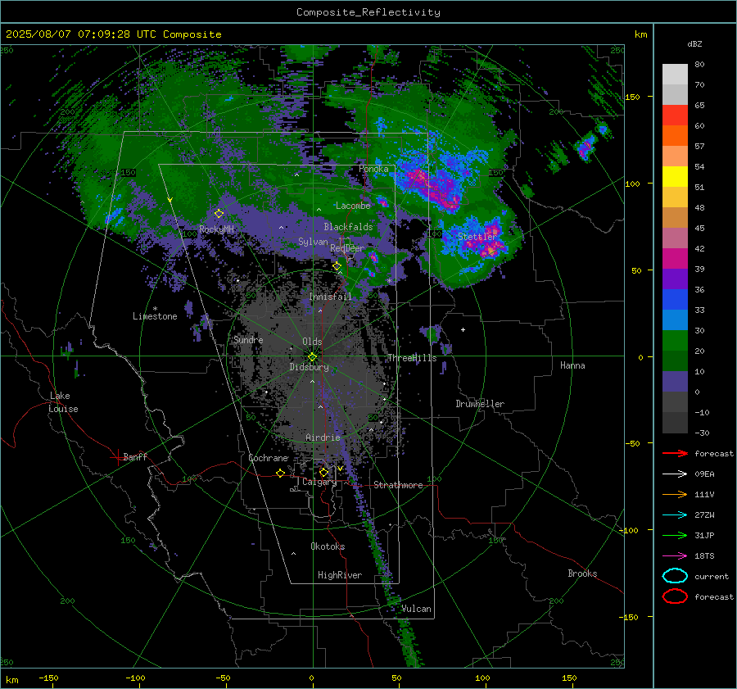Select the blue 33-36 dBZ swatch
737x689 pixels.
click(675, 300)
